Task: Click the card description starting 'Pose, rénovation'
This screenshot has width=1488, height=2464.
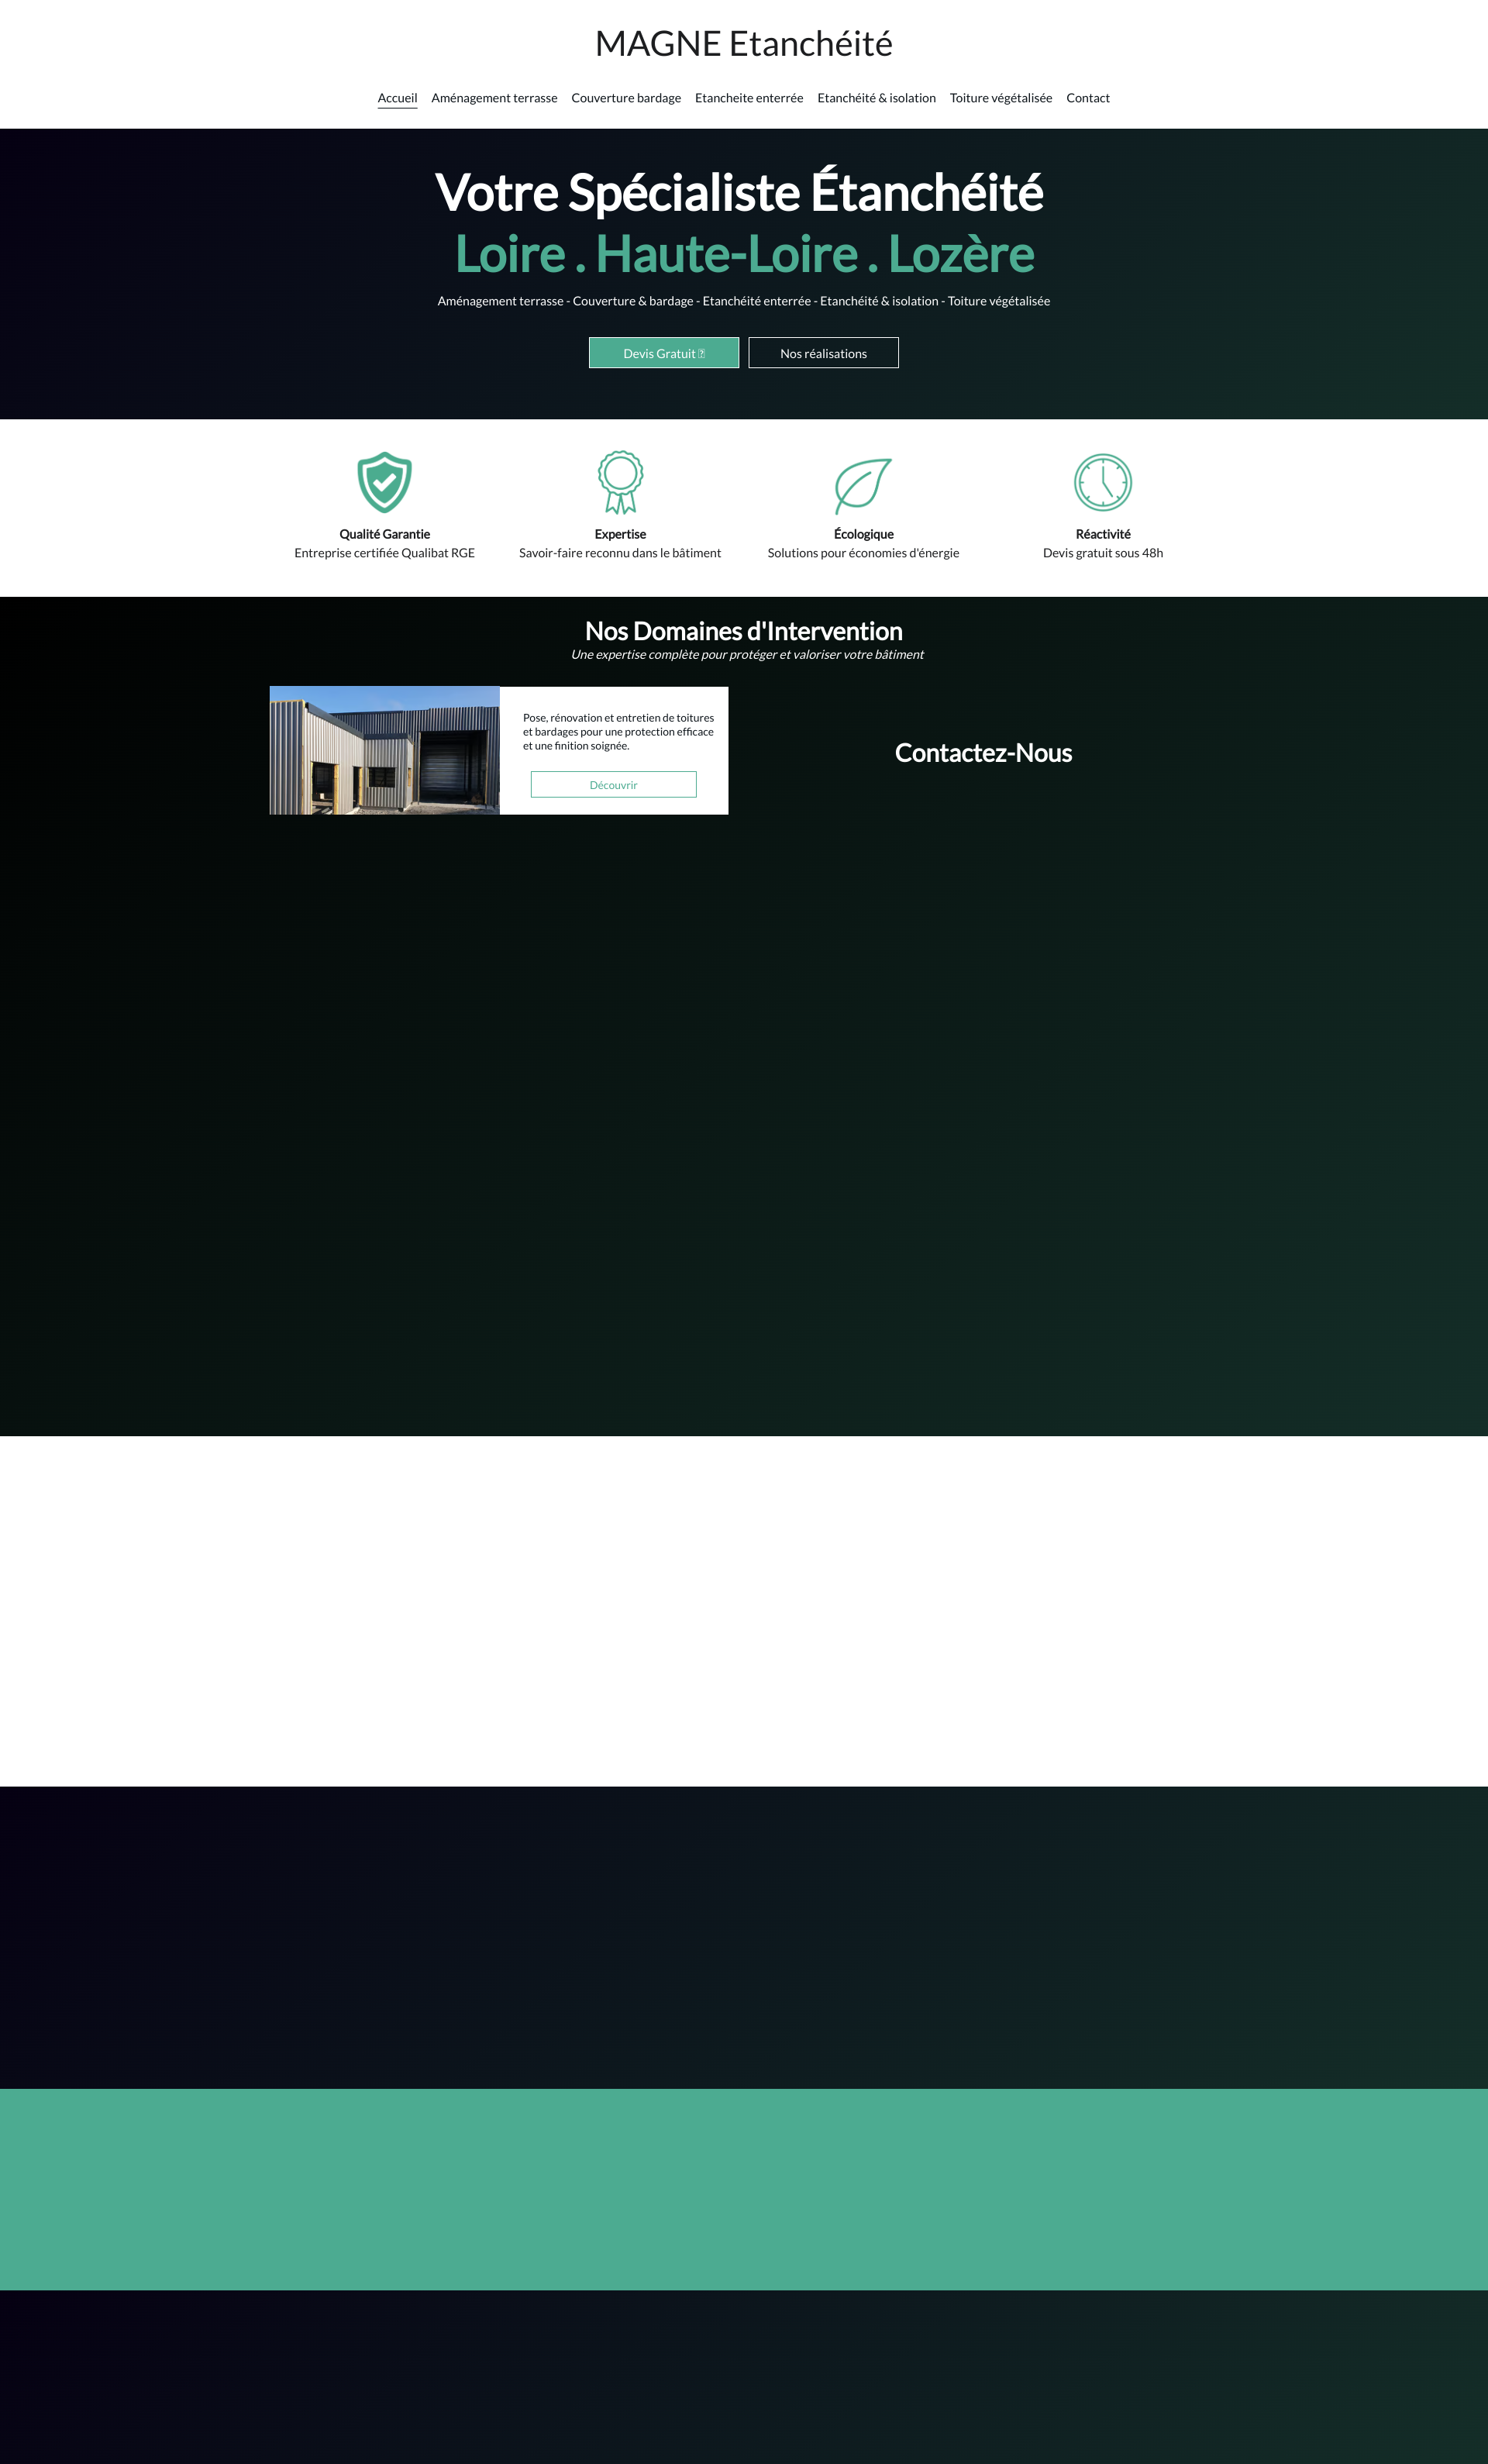Action: click(618, 732)
